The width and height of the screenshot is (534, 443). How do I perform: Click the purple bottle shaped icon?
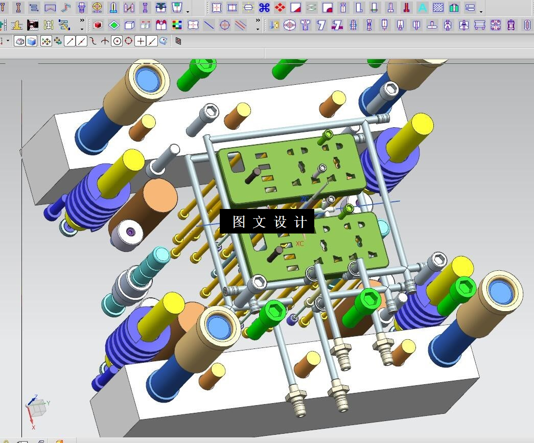tap(511, 25)
